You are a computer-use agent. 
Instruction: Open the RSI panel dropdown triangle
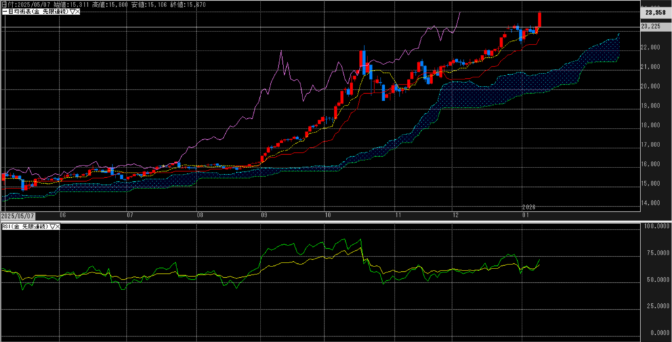52,226
